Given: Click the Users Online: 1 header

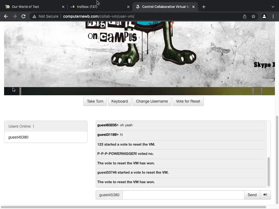Looking at the screenshot, I should (46, 126).
